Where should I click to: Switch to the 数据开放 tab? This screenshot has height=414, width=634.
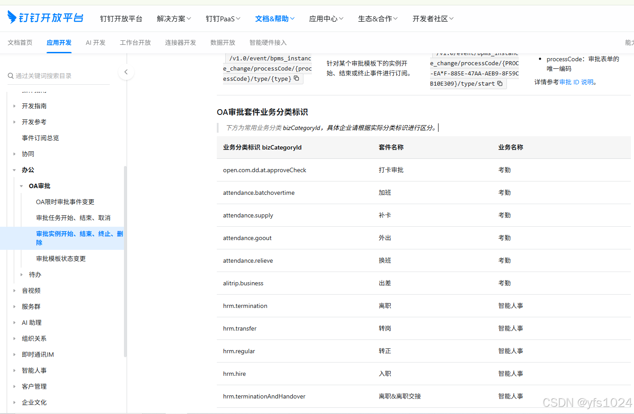point(223,43)
